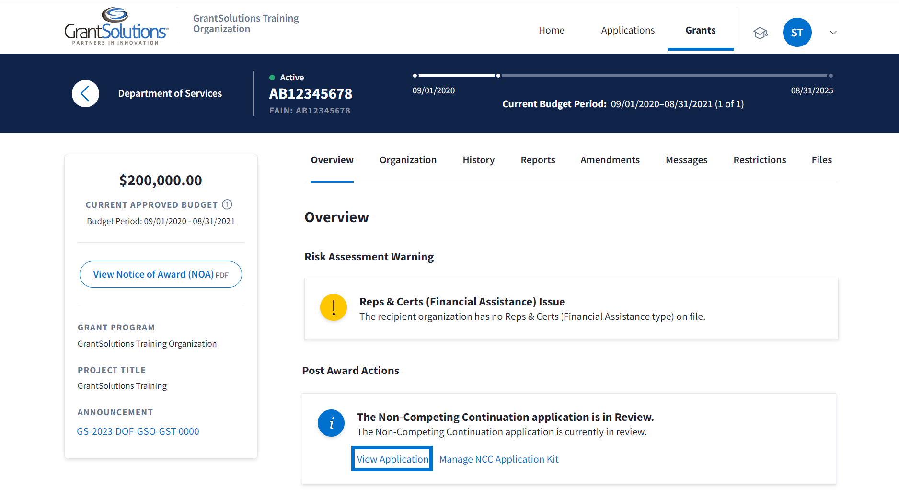The image size is (899, 497).
Task: Open the History tab
Action: 478,160
